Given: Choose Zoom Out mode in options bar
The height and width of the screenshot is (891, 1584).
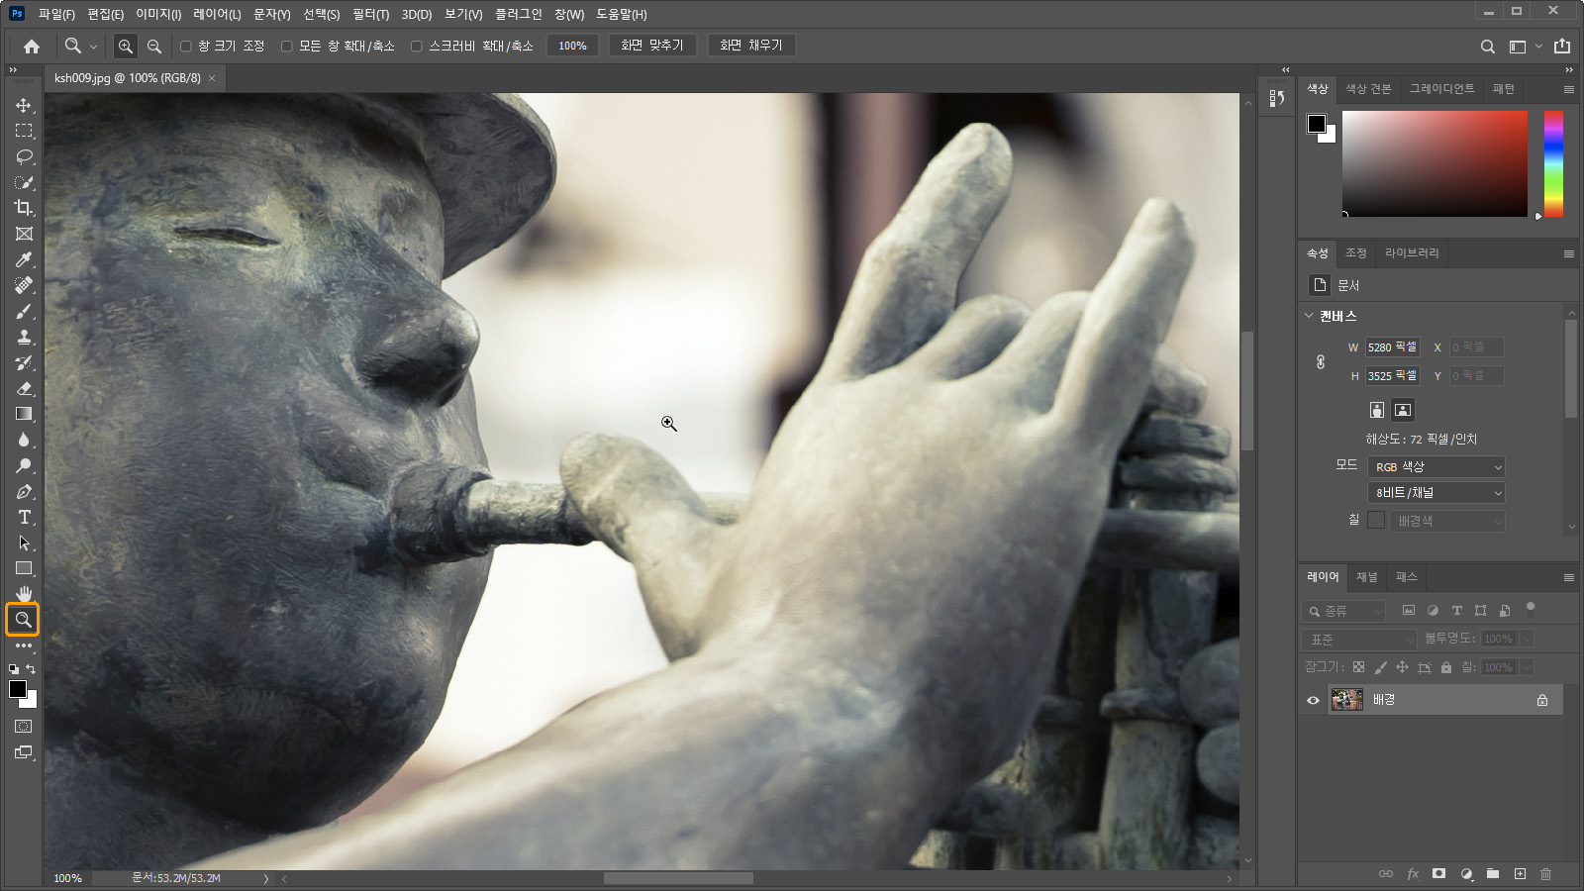Looking at the screenshot, I should [154, 46].
